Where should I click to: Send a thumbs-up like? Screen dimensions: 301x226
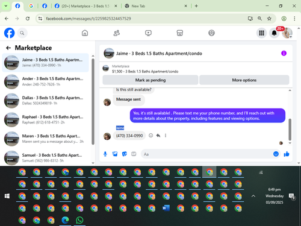tap(287, 154)
